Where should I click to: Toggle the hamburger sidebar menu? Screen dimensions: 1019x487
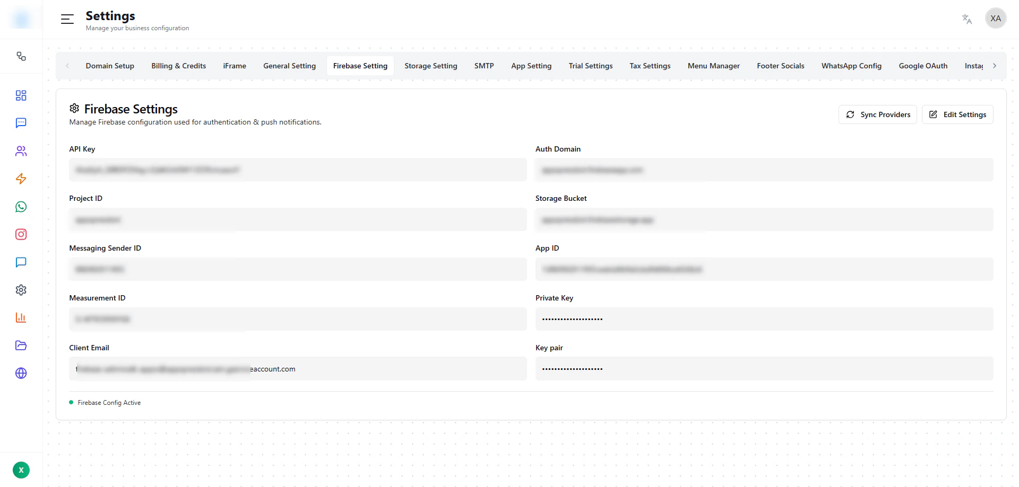67,19
